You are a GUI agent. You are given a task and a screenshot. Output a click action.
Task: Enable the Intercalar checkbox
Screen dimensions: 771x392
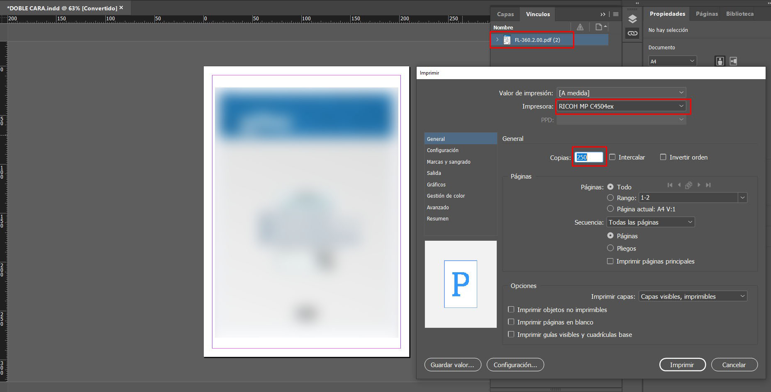pyautogui.click(x=612, y=157)
